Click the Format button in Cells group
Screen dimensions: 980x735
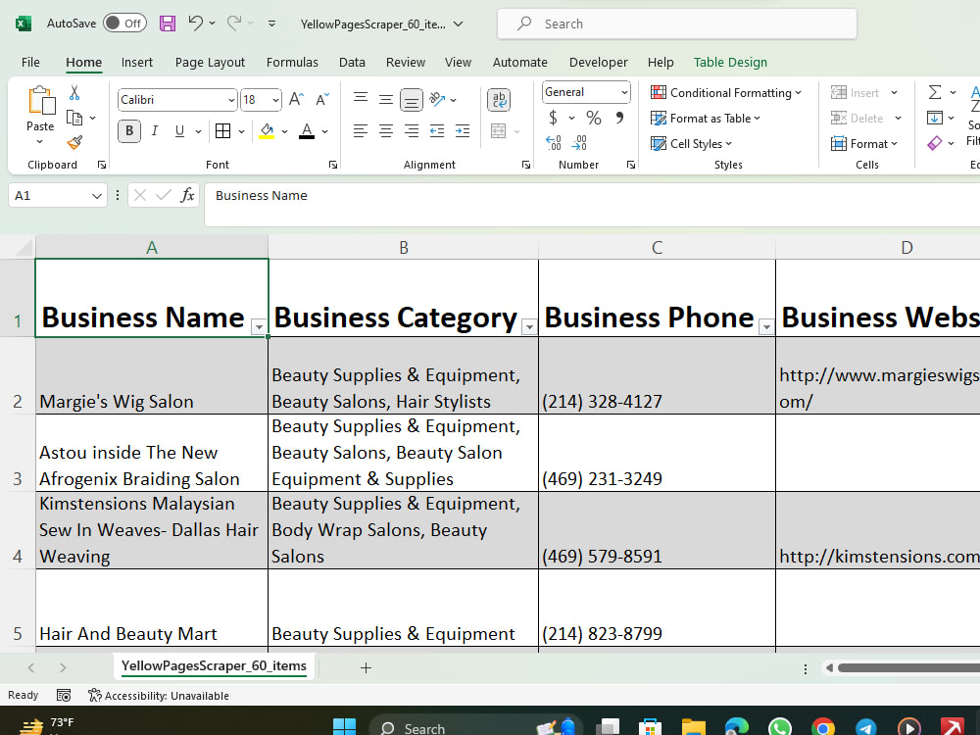pyautogui.click(x=864, y=144)
